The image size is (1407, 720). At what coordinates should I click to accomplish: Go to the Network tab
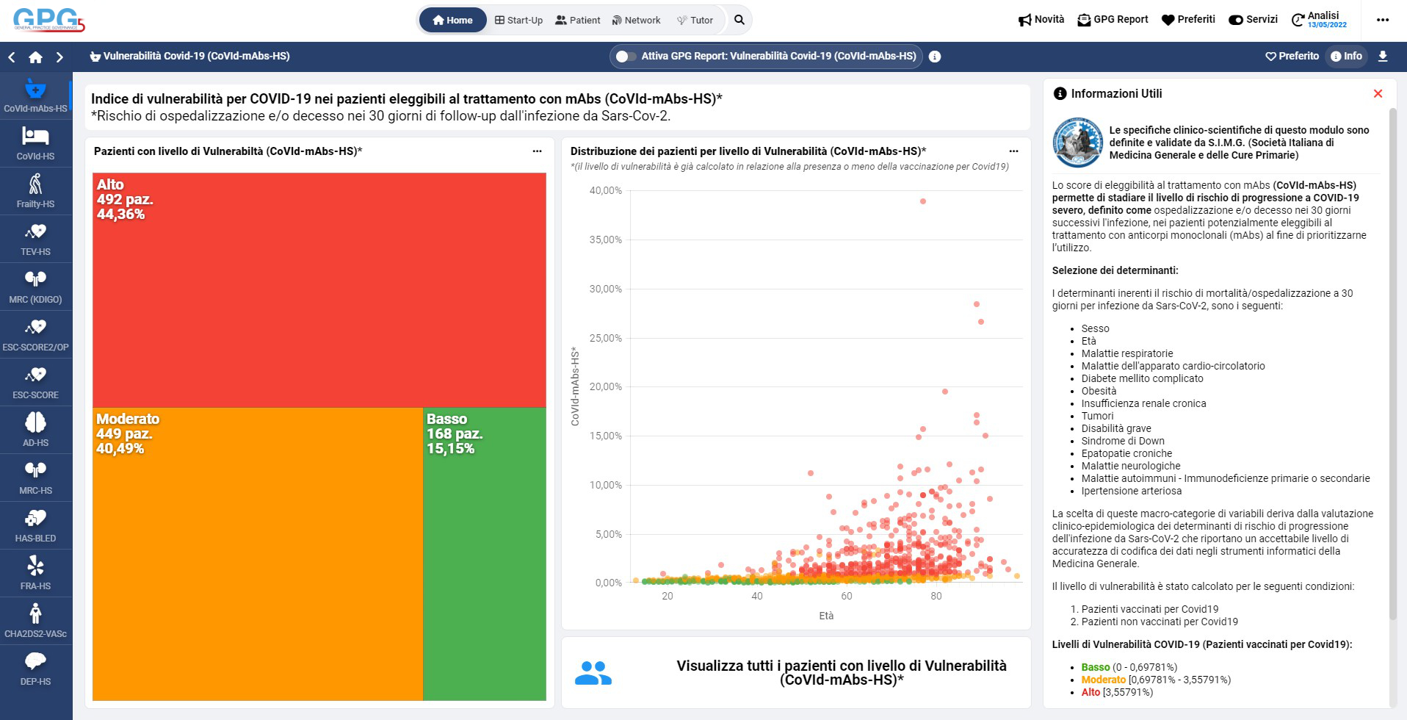pyautogui.click(x=636, y=20)
